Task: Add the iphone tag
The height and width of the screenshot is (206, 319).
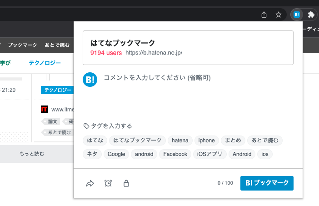Action: pyautogui.click(x=206, y=141)
